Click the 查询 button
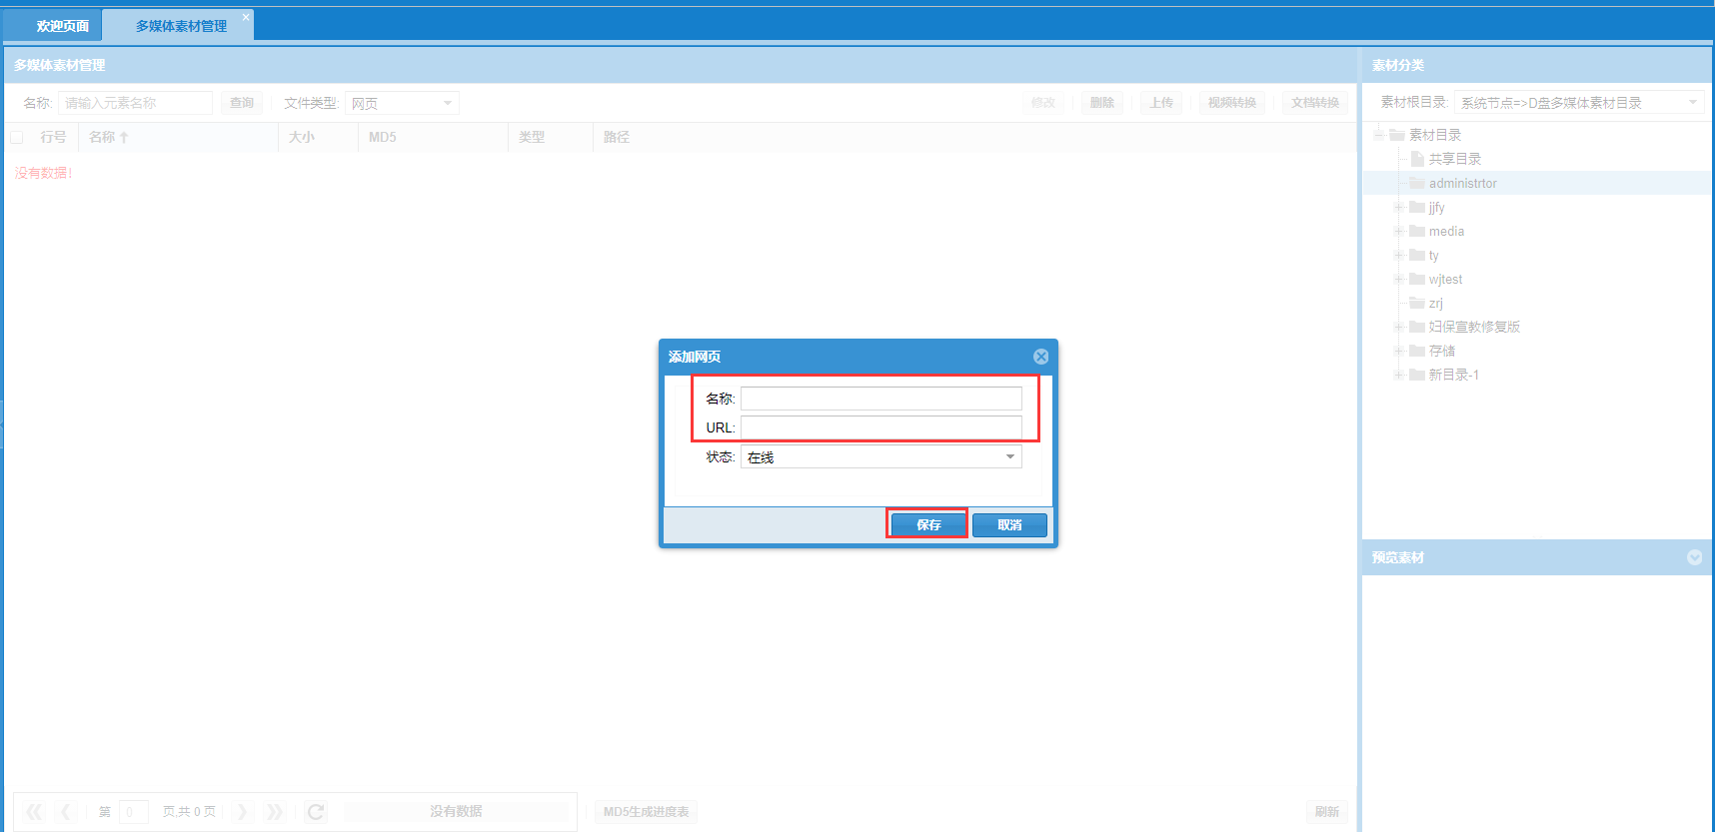Viewport: 1715px width, 832px height. [x=242, y=103]
